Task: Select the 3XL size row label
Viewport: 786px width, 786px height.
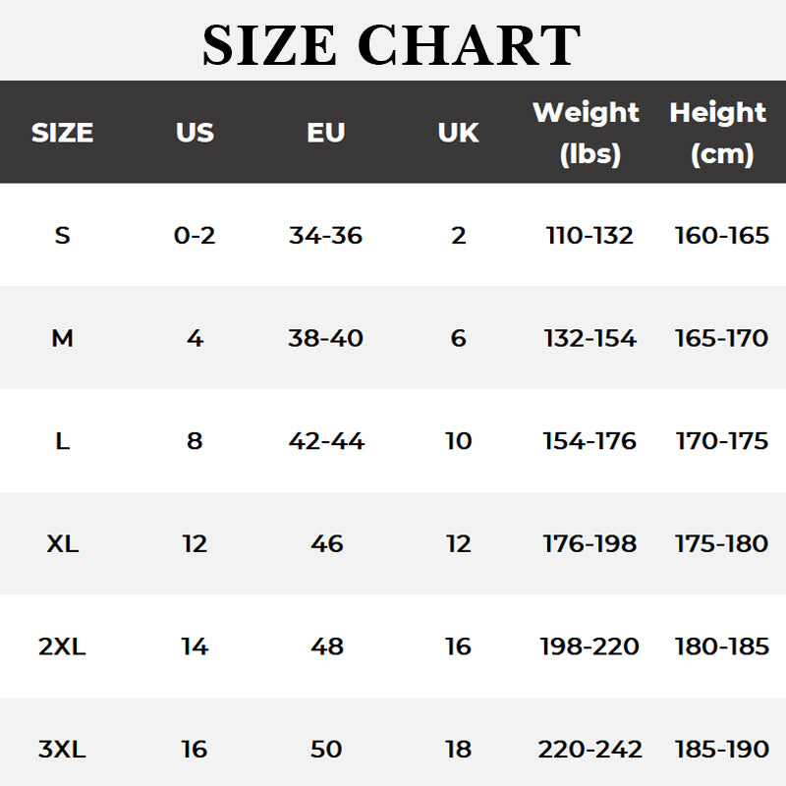Action: pos(62,750)
